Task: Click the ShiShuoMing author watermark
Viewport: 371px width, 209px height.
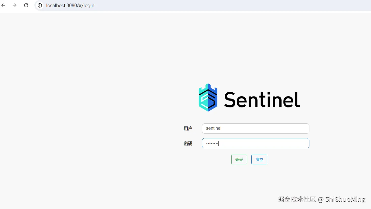Action: tap(346, 199)
